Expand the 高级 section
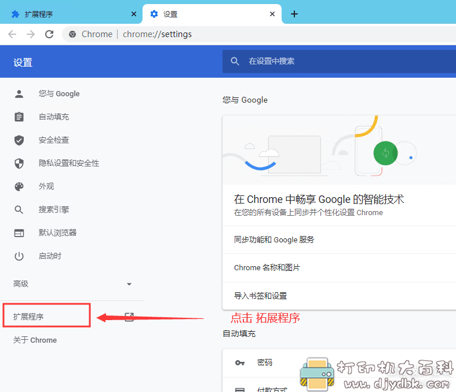Screen dimensions: 456x392 coord(72,284)
